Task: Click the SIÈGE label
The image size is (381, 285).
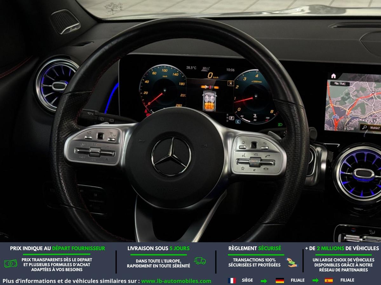Action: [x=247, y=280]
